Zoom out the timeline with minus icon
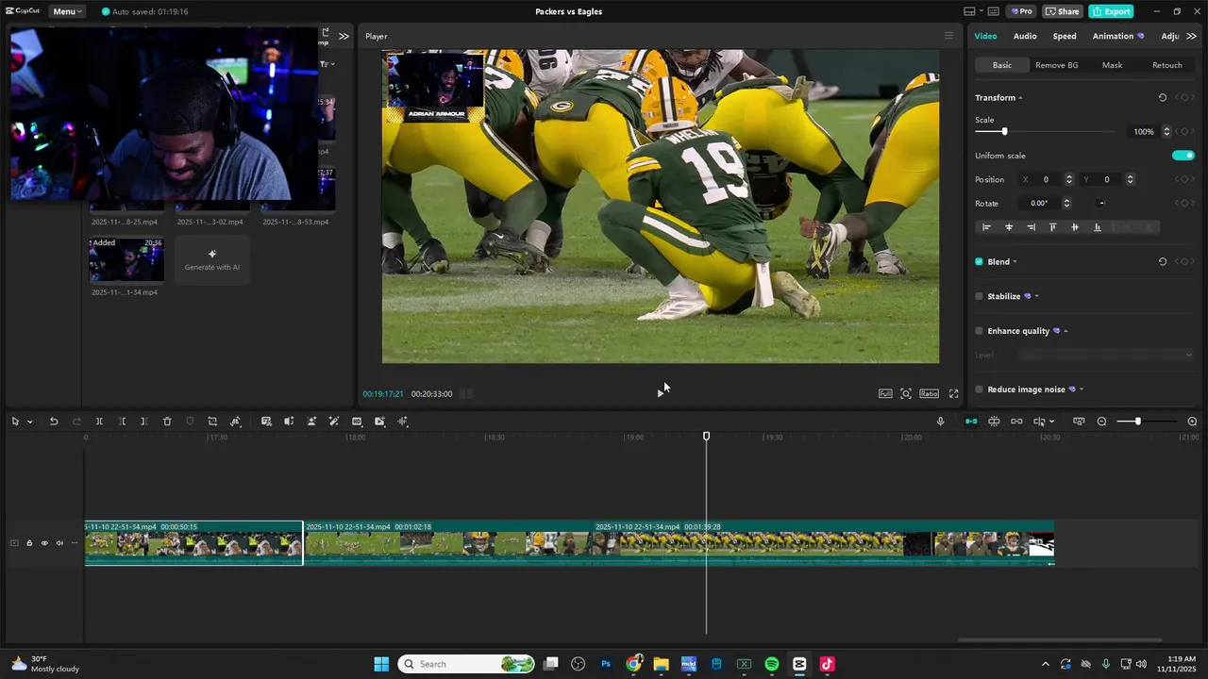Image resolution: width=1208 pixels, height=679 pixels. pos(1101,422)
